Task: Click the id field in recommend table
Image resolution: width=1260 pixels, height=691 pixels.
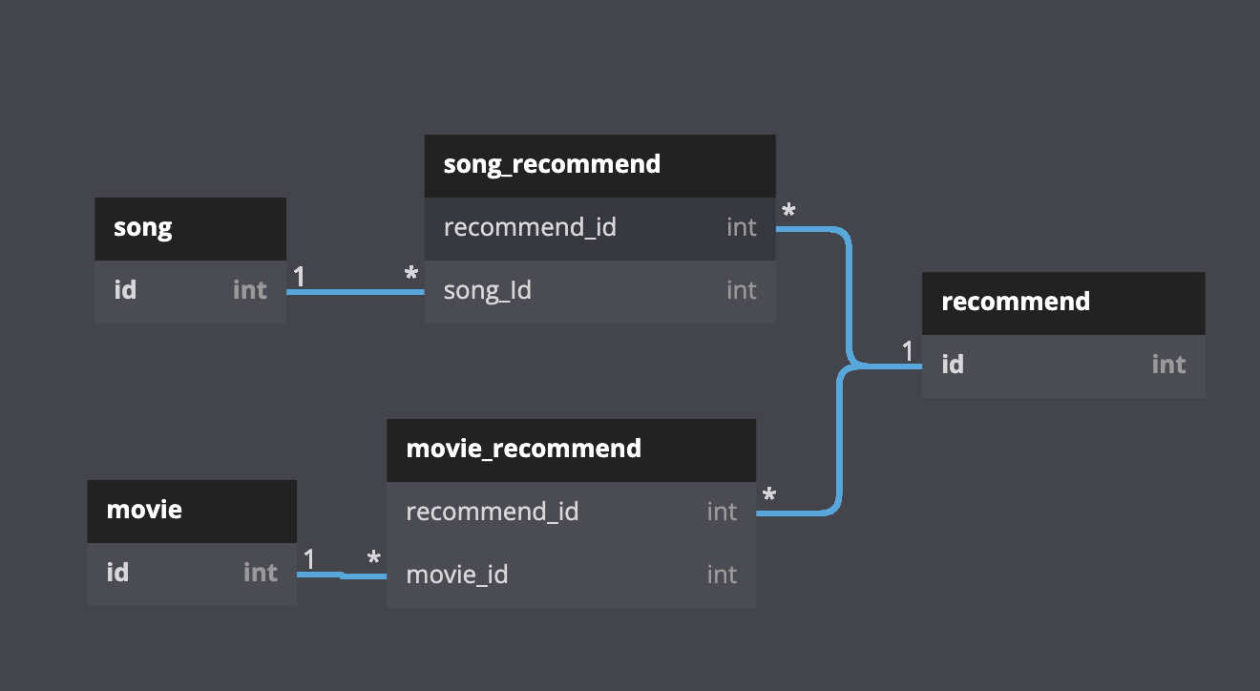Action: [1063, 365]
